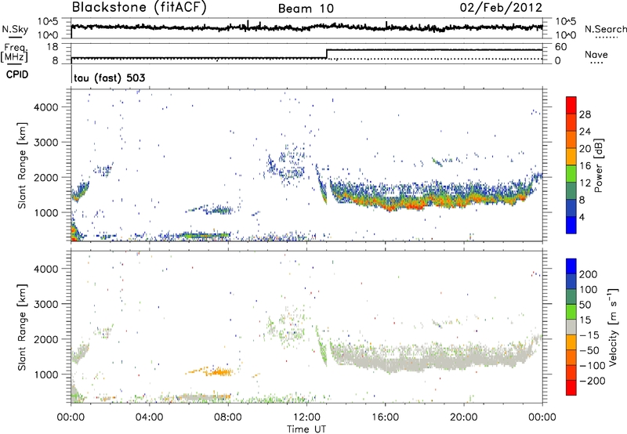Click the '1000' tick of the velocity panel

45,374
